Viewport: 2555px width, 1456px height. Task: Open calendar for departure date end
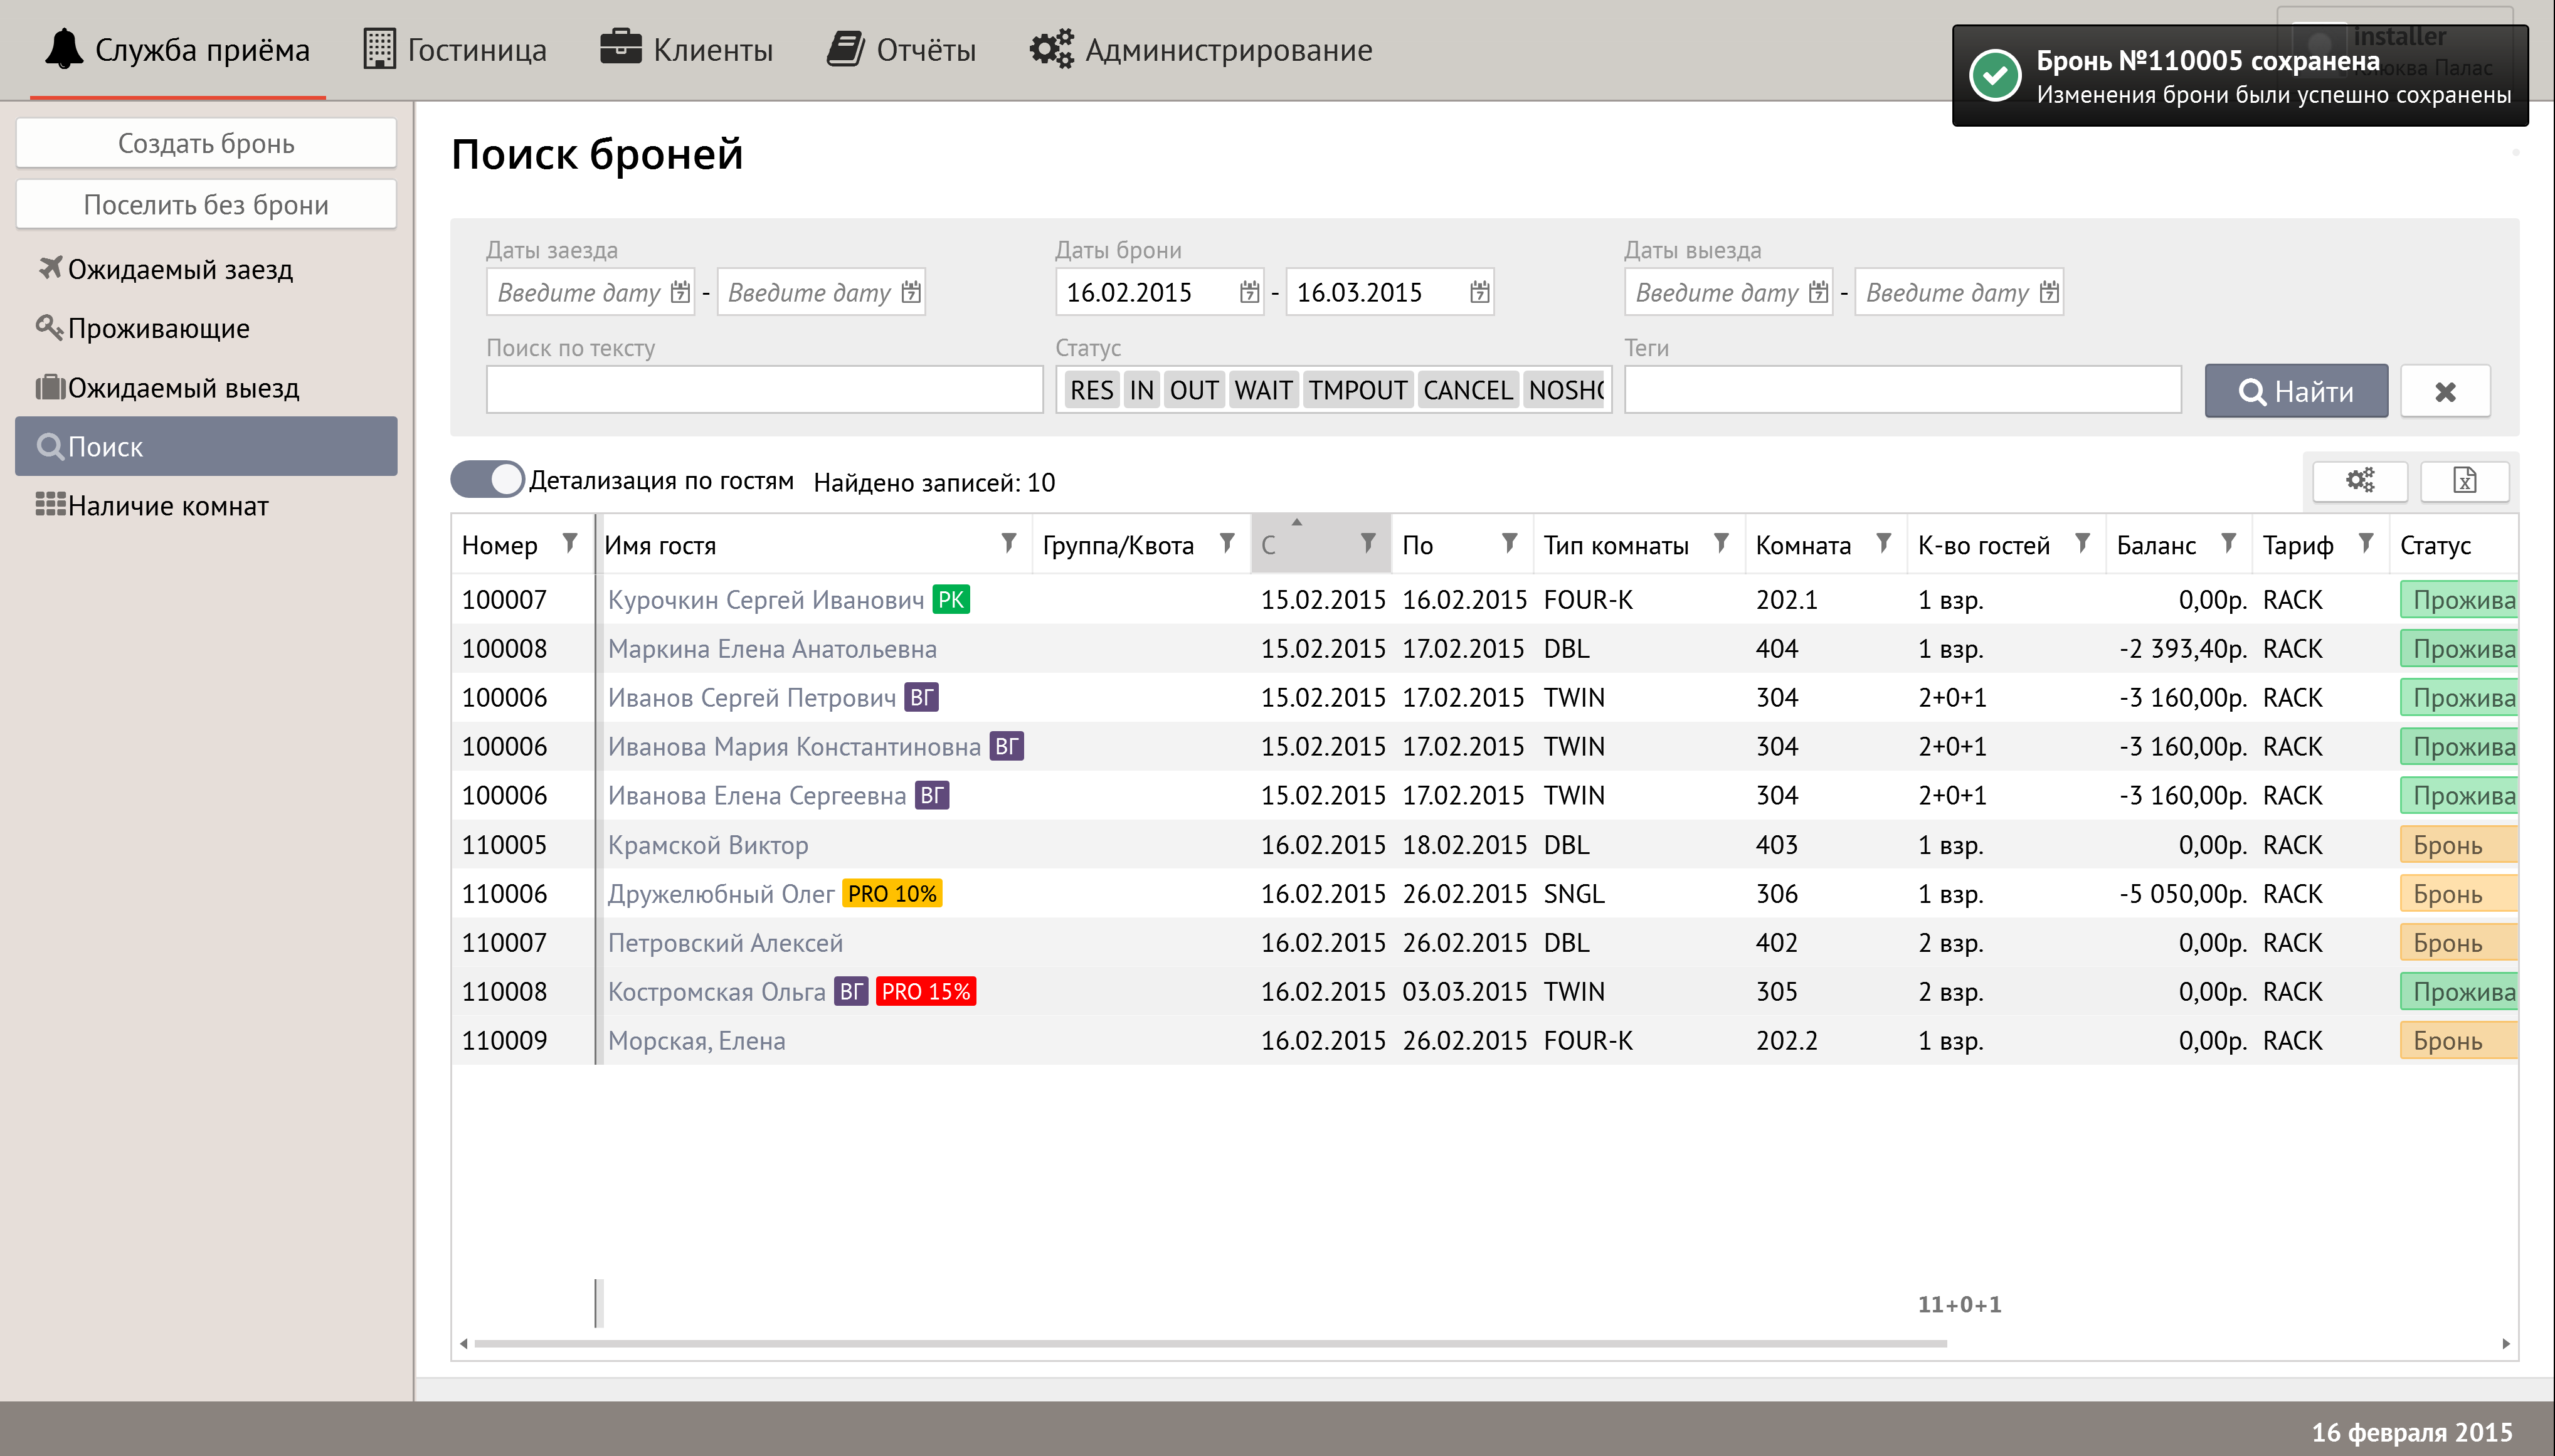point(2048,292)
